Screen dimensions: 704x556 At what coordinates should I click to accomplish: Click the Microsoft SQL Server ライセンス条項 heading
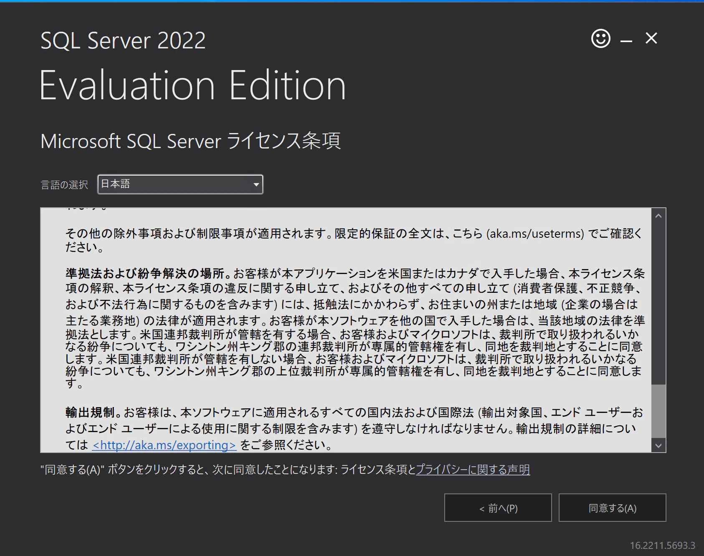[191, 141]
